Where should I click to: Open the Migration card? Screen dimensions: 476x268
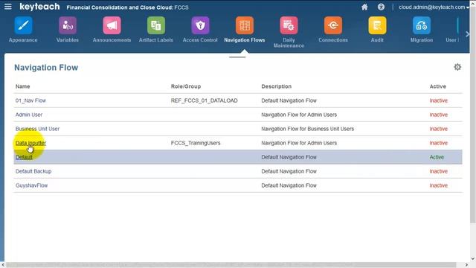coord(422,30)
